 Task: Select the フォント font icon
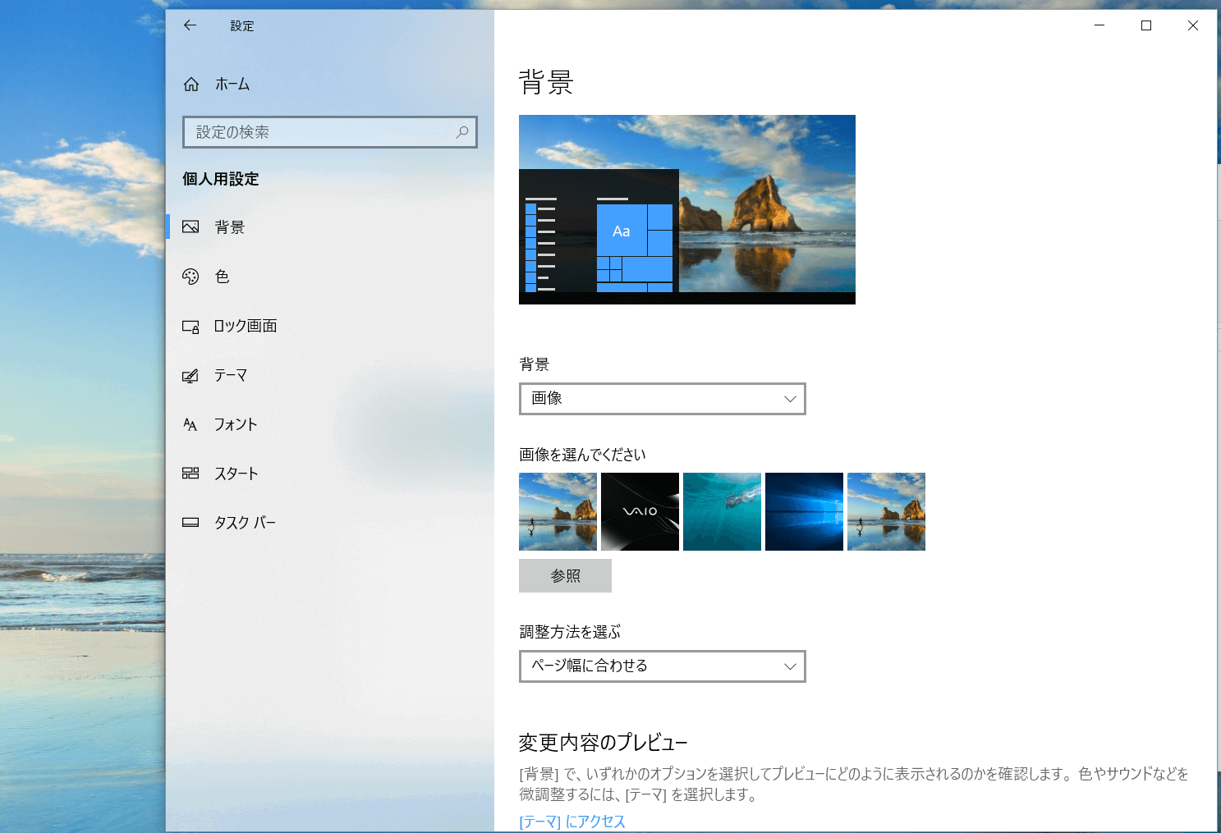coord(190,424)
